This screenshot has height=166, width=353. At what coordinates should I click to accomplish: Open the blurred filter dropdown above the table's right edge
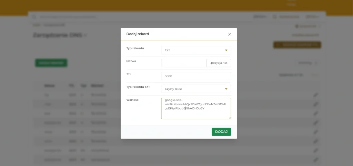click(x=308, y=63)
